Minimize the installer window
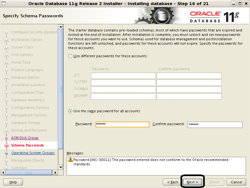 [x=233, y=3]
